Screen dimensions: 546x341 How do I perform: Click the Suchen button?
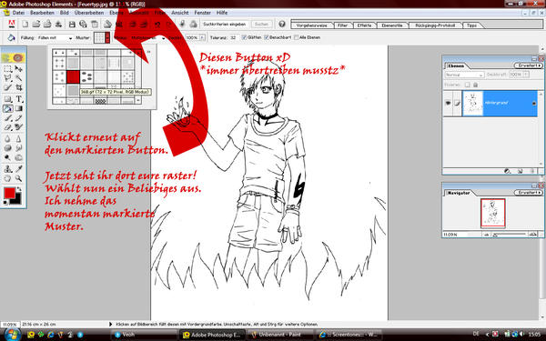pyautogui.click(x=261, y=24)
